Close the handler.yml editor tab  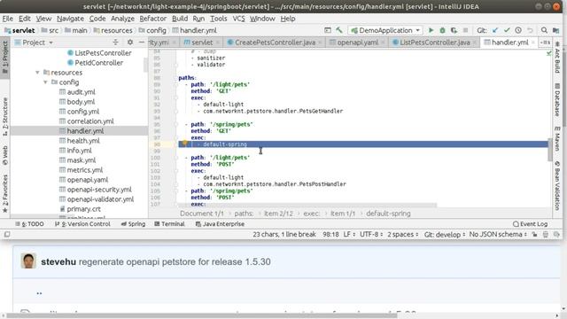pyautogui.click(x=532, y=43)
